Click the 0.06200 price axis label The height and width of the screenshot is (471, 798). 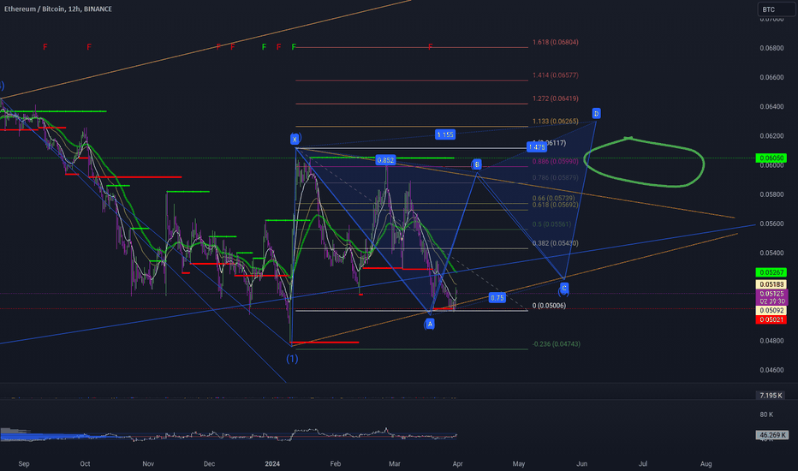tap(771, 136)
